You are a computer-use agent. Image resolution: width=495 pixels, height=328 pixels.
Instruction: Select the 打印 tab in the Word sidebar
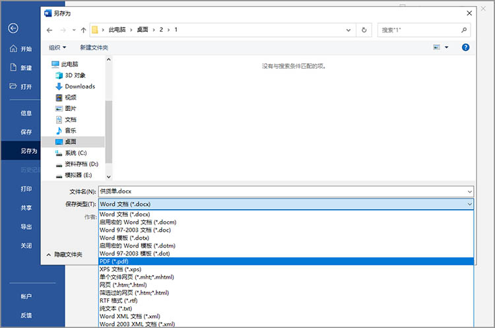pyautogui.click(x=26, y=189)
